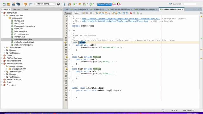The height and width of the screenshot is (114, 203).
Task: Switch to the Files tab
Action: (x=26, y=9)
